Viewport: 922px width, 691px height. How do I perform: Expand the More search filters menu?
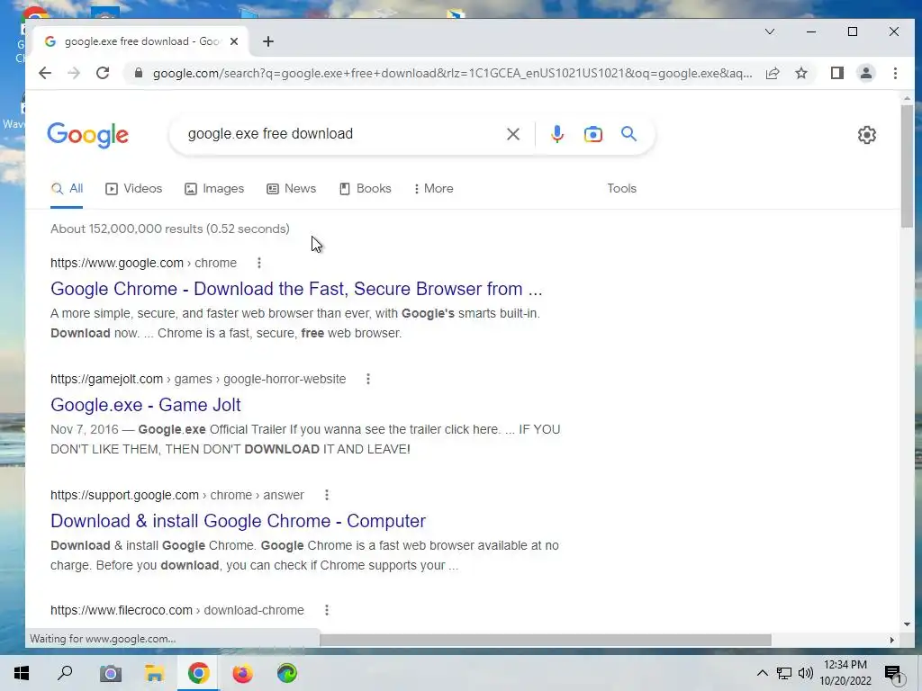point(433,189)
